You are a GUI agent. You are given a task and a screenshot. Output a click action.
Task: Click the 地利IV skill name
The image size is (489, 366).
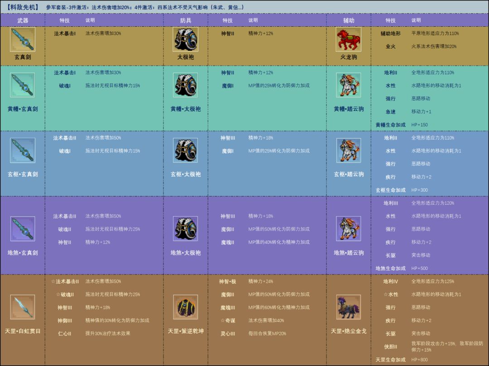tap(390, 281)
